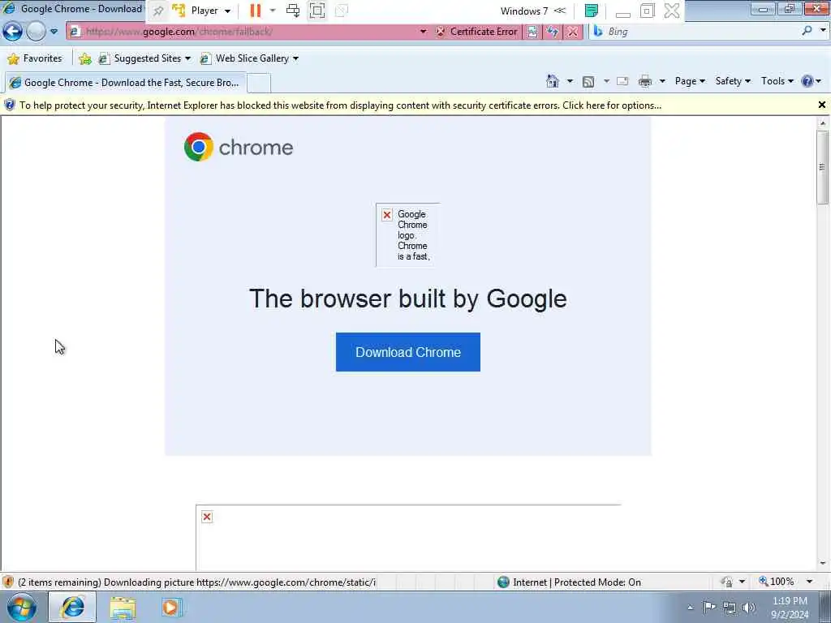Screen dimensions: 831x623
Task: Open Windows Explorer from the taskbar
Action: point(123,608)
